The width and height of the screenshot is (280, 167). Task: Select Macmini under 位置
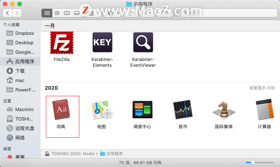pyautogui.click(x=20, y=109)
